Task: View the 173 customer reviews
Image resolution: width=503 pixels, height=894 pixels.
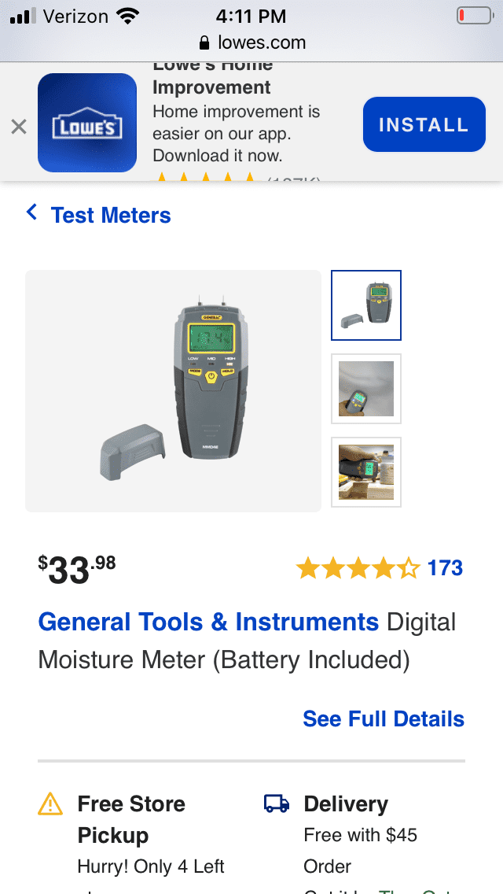Action: (x=445, y=568)
